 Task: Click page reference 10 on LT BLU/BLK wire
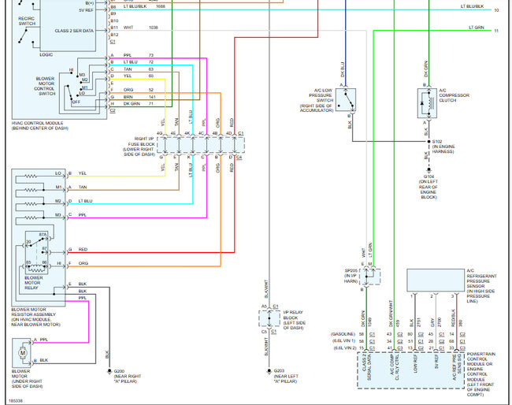(496, 10)
